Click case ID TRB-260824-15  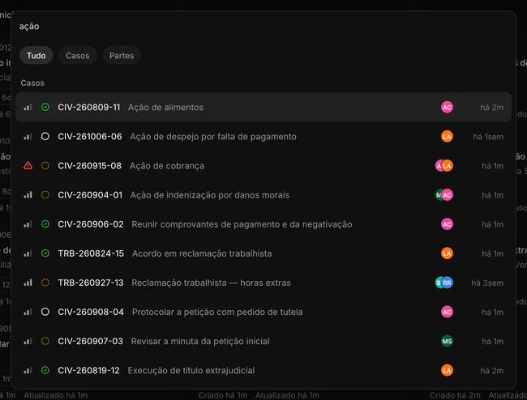(x=91, y=253)
